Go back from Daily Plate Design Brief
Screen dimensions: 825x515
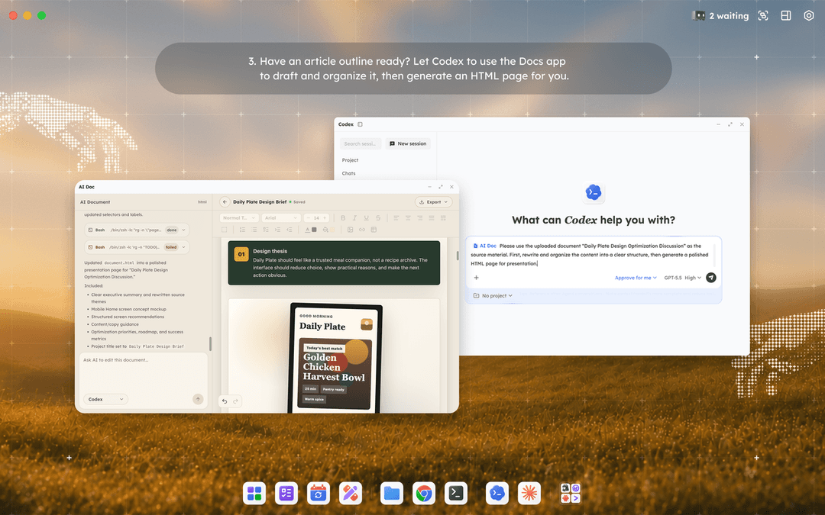[x=225, y=201]
